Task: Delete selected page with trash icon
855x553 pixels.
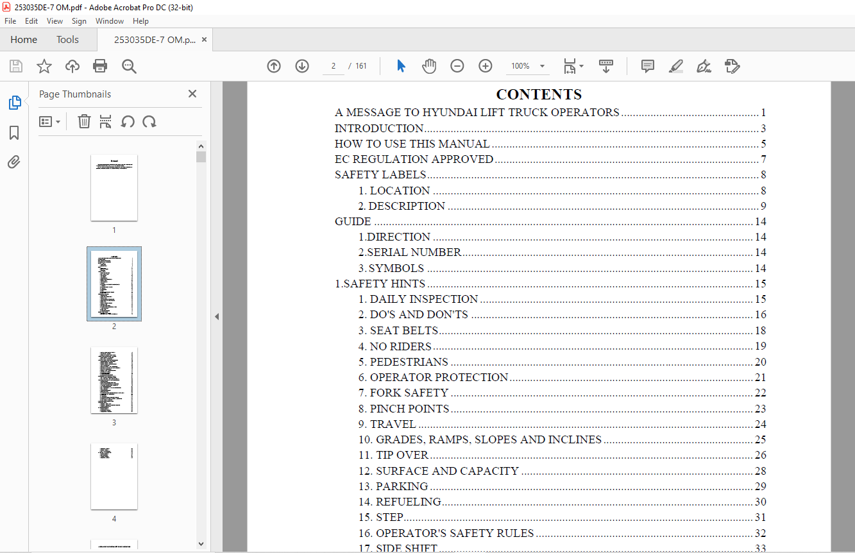Action: coord(84,121)
